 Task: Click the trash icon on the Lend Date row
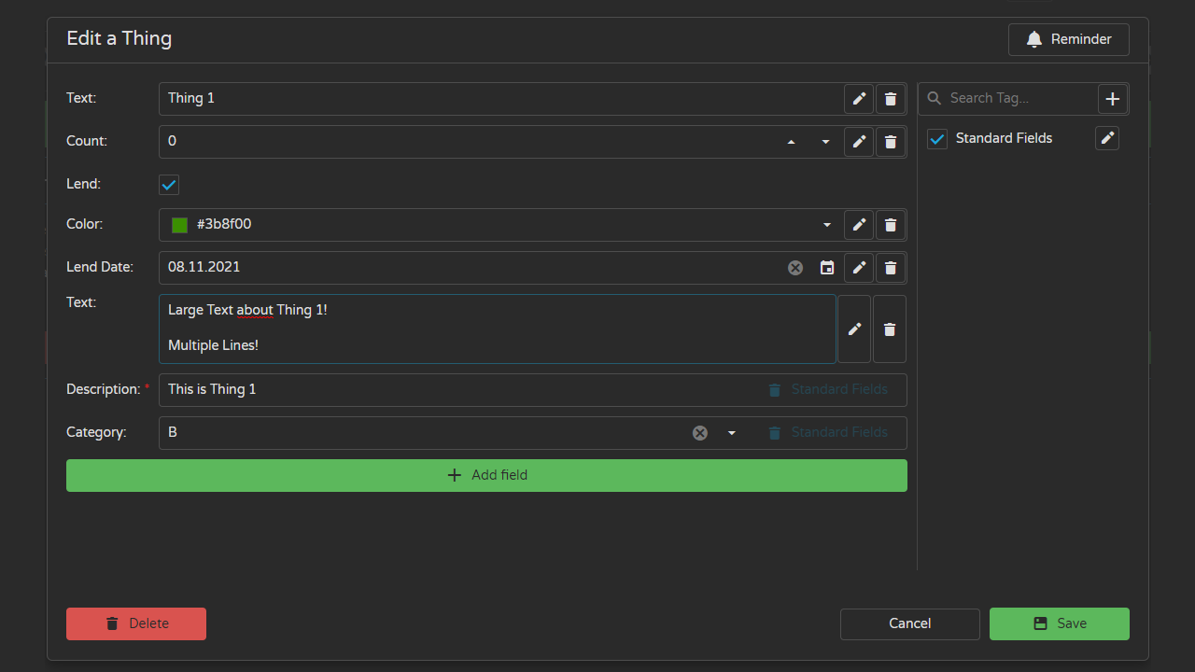pos(891,268)
